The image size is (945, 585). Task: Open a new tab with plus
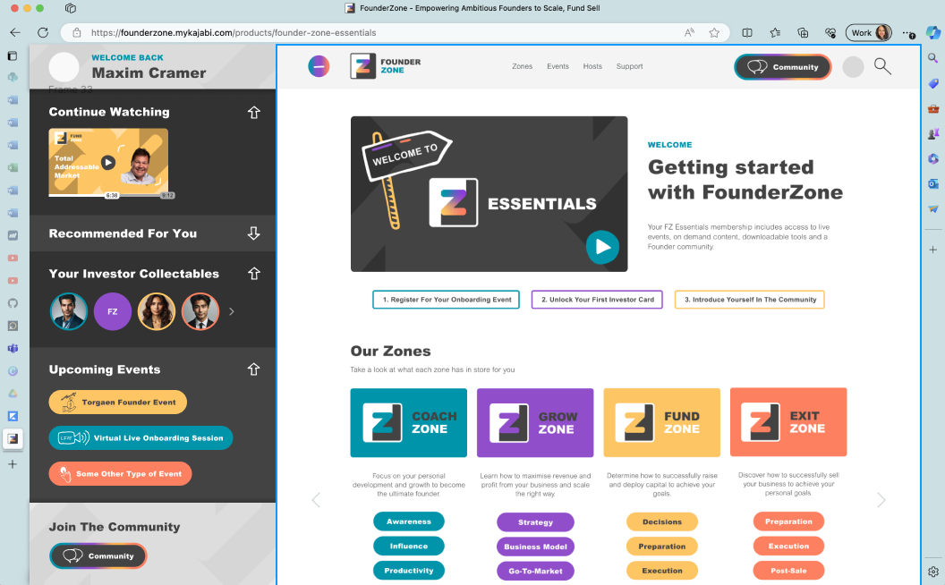[12, 464]
